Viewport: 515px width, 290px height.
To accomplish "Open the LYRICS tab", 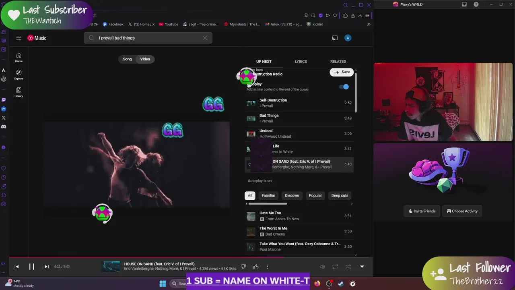I will coord(301,62).
